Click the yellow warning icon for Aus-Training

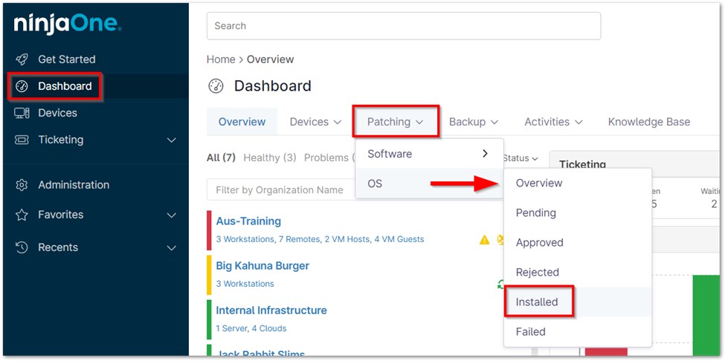pyautogui.click(x=485, y=240)
